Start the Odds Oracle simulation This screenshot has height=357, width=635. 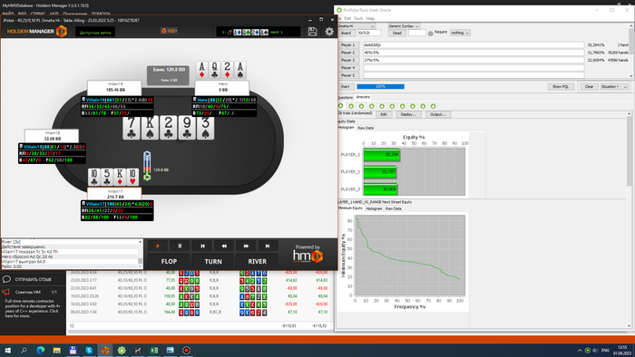[345, 86]
